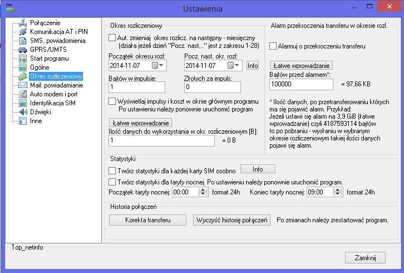Tick Twórz statystyki dla każdej karty SIM
Screen dimensions: 404x273
click(x=112, y=170)
